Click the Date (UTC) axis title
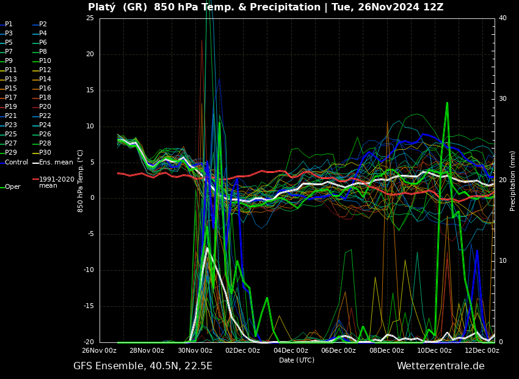The image size is (519, 379). (x=297, y=361)
